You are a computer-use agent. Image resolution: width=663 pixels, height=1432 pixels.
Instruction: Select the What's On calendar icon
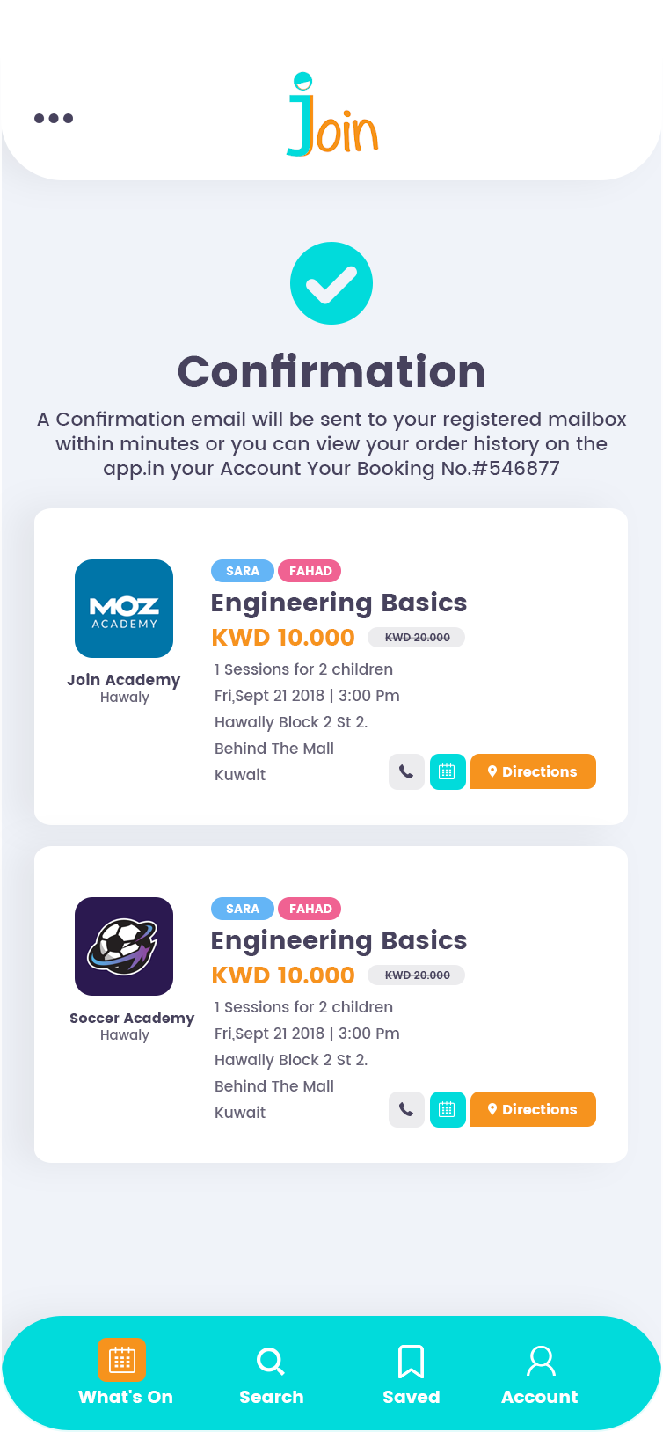point(123,1361)
